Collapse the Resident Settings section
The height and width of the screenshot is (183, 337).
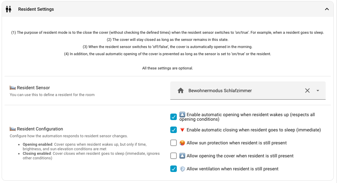pyautogui.click(x=327, y=9)
